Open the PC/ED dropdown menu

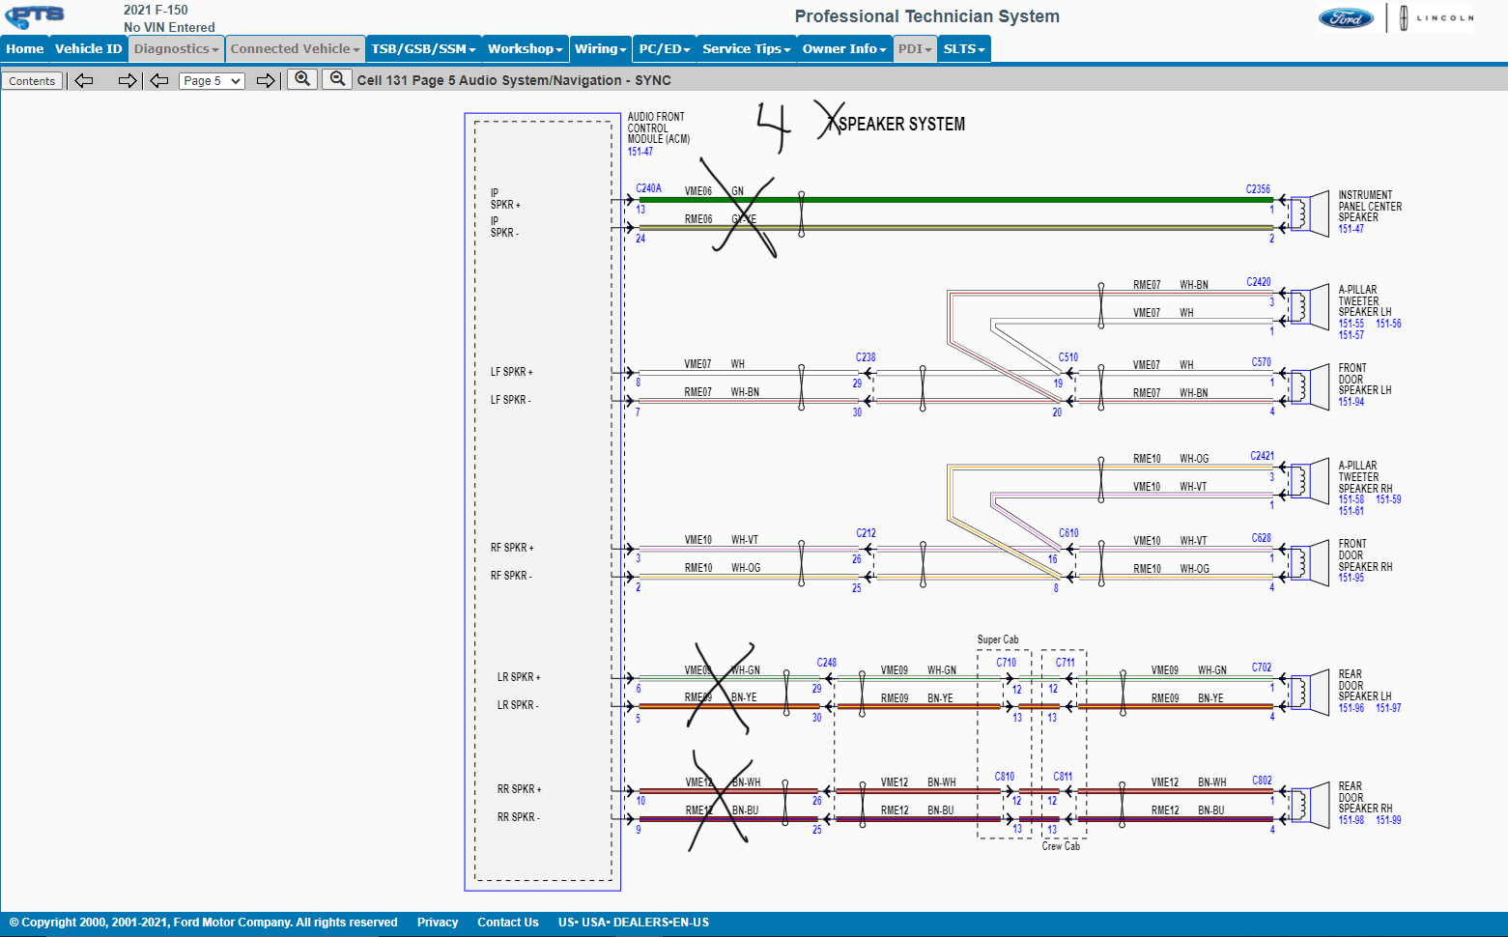click(x=665, y=48)
